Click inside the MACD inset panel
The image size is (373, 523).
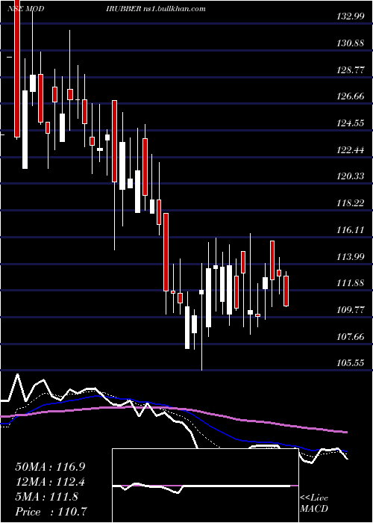coord(205,486)
